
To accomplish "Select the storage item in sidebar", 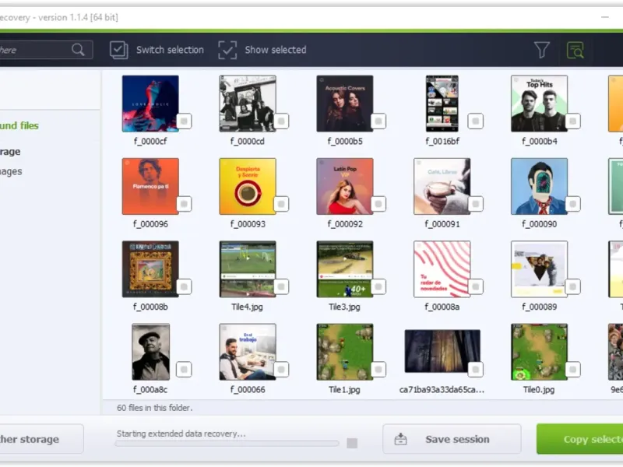I will [x=10, y=152].
